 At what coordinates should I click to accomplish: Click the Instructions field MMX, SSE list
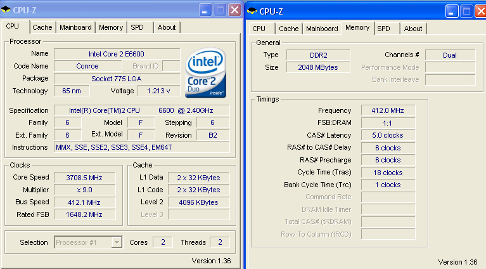(x=142, y=147)
